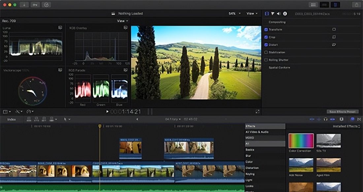This screenshot has width=363, height=192.
Task: Open the Video inspector tab icon
Action: 267,14
